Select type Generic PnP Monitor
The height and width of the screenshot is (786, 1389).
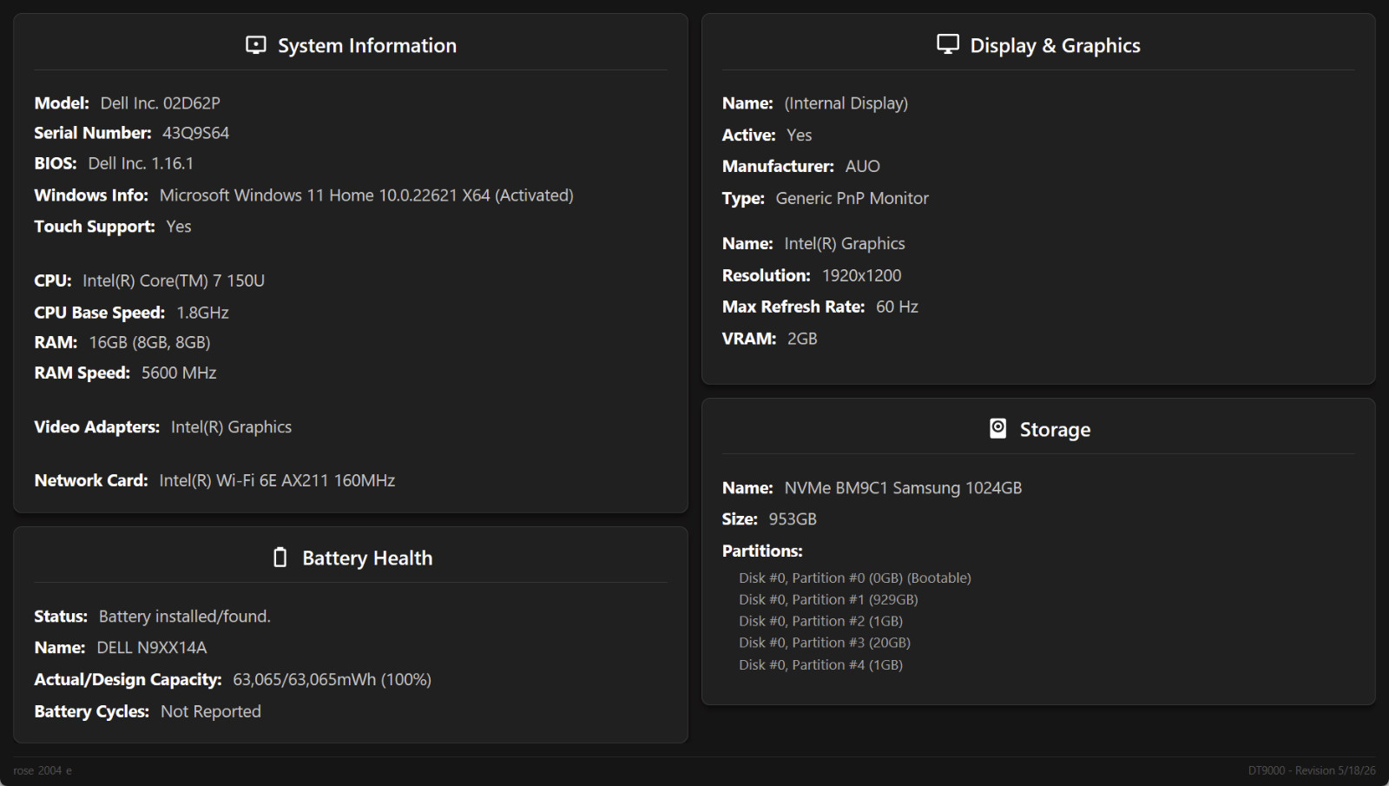click(852, 198)
